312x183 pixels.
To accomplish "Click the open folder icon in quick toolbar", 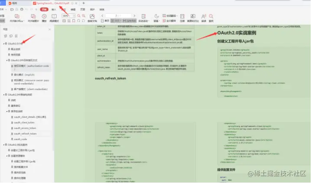I will pos(12,10).
